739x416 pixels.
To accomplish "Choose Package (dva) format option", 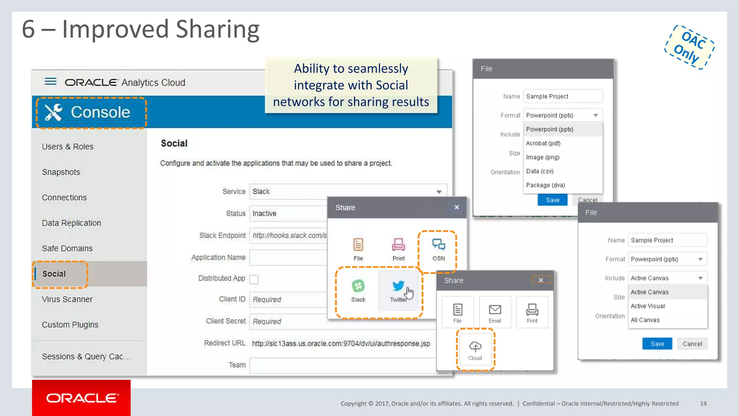I will (x=563, y=185).
